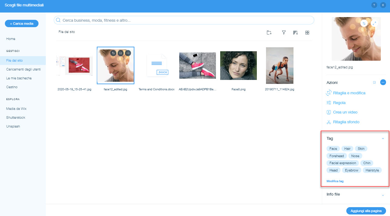Open Caricamenti degli utenti in sidebar
The width and height of the screenshot is (390, 216).
pyautogui.click(x=24, y=69)
